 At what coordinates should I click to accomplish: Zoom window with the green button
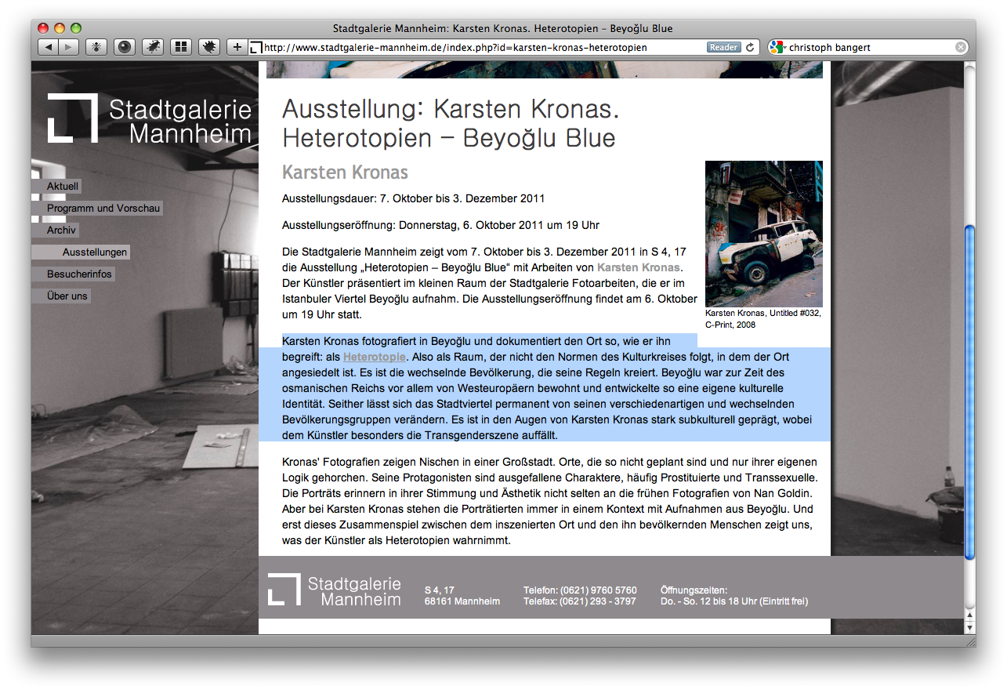point(76,28)
